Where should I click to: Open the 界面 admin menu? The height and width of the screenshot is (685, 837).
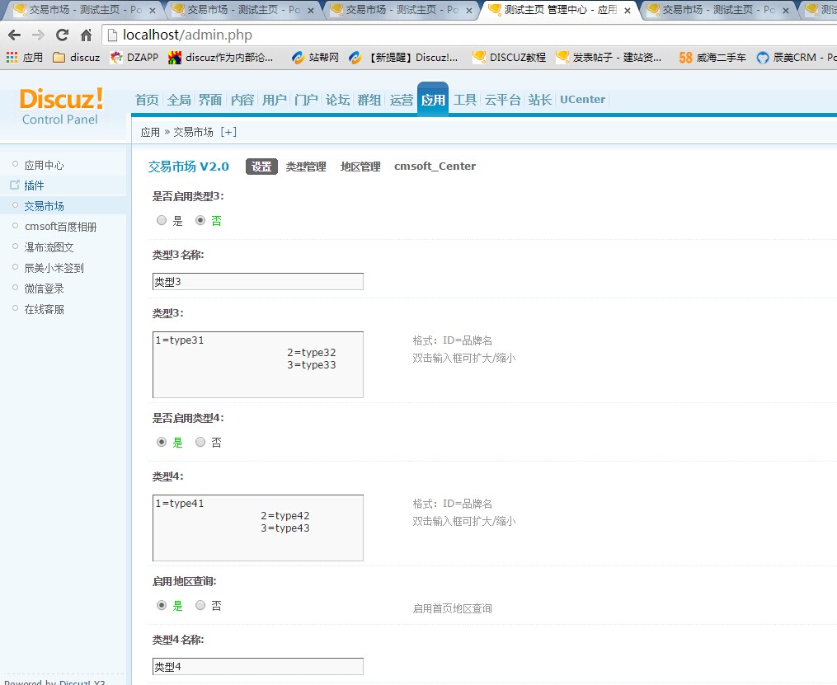pos(210,100)
